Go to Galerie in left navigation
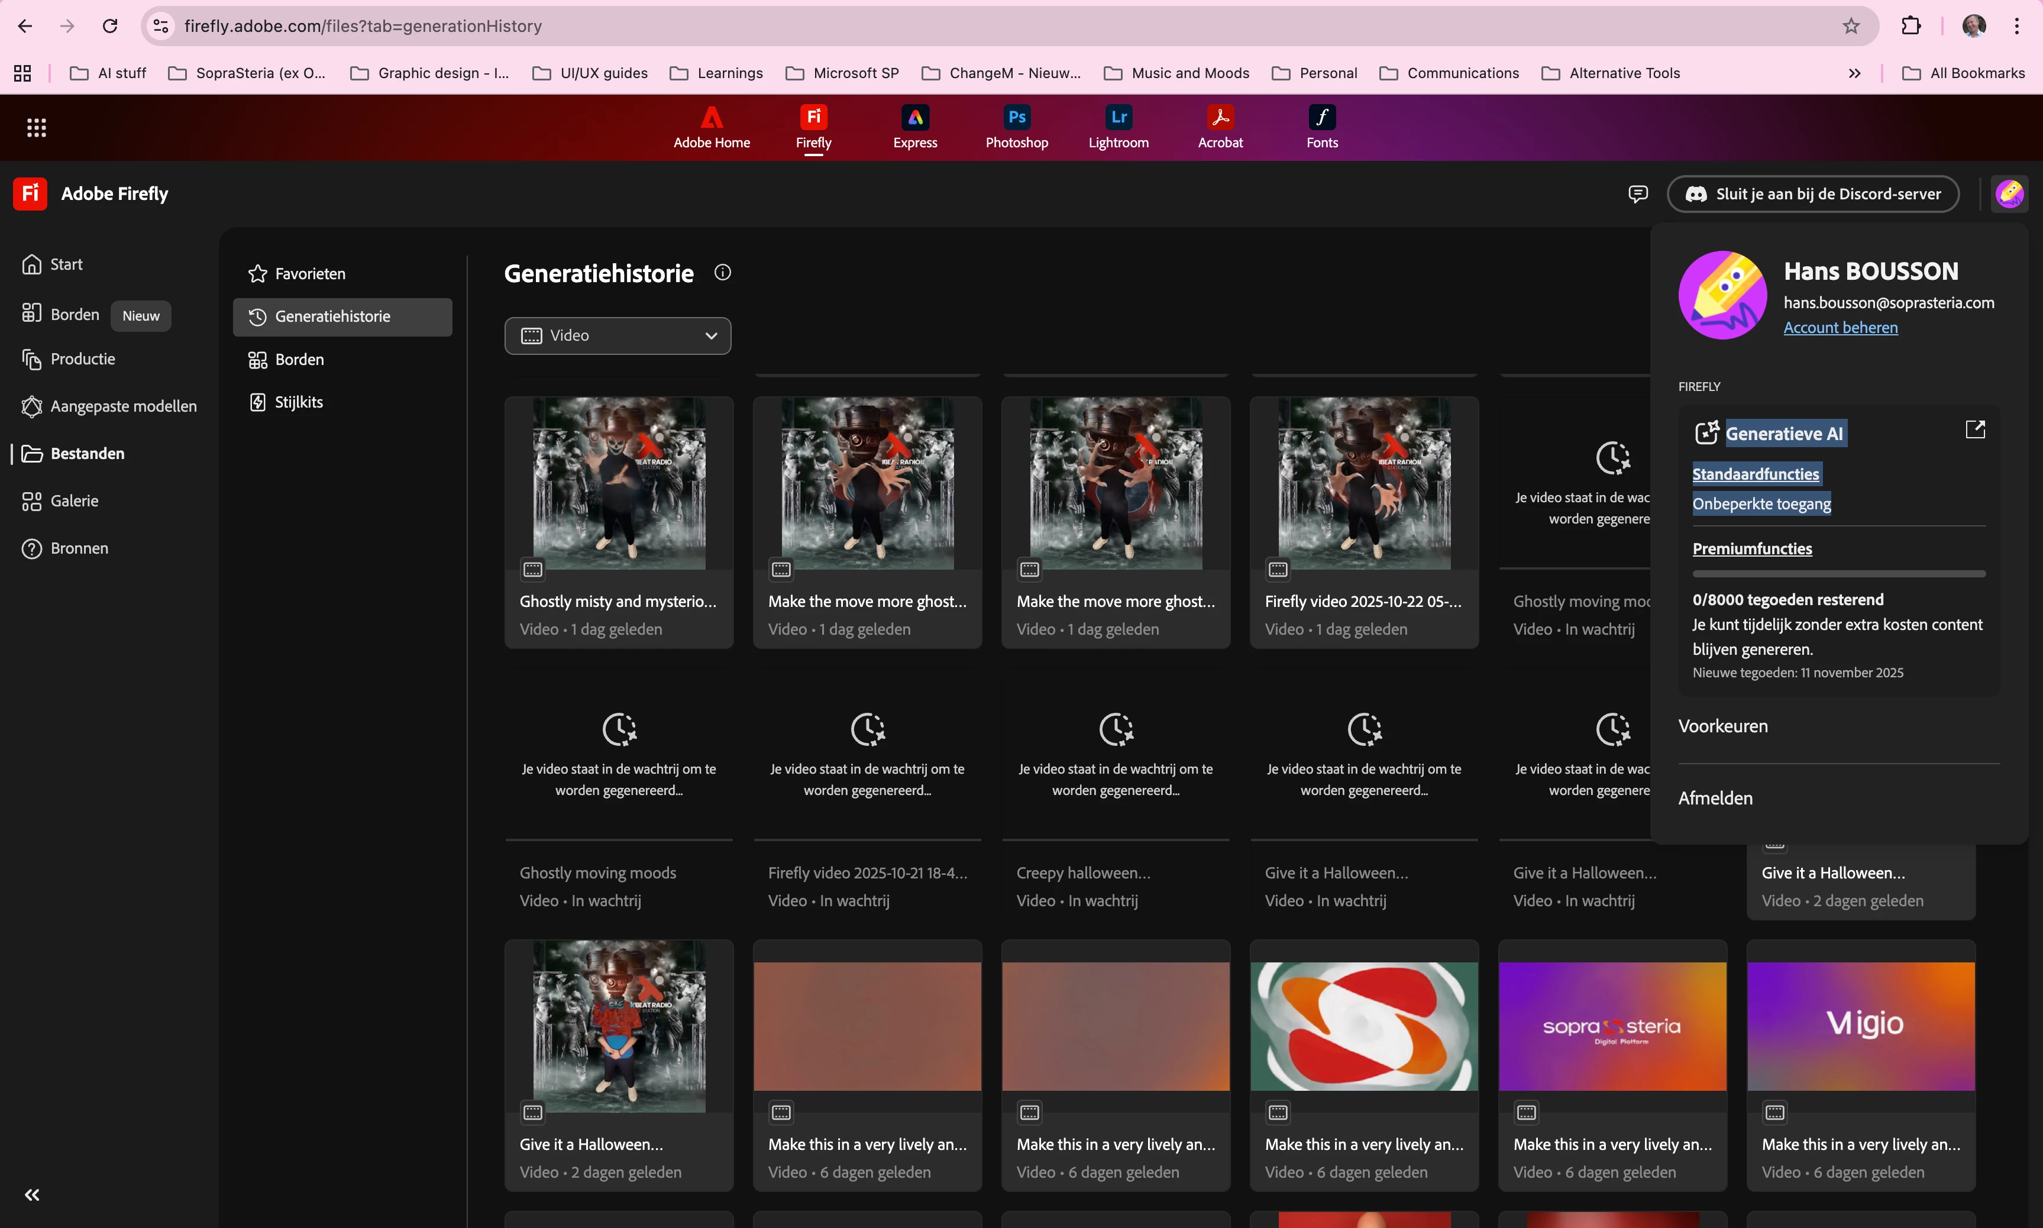2043x1228 pixels. (74, 500)
